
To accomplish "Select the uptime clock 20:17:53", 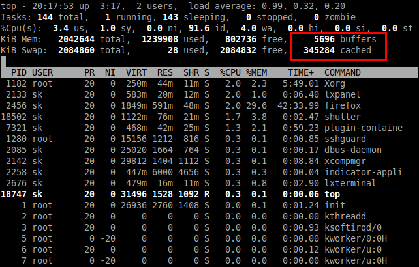I will (x=53, y=6).
